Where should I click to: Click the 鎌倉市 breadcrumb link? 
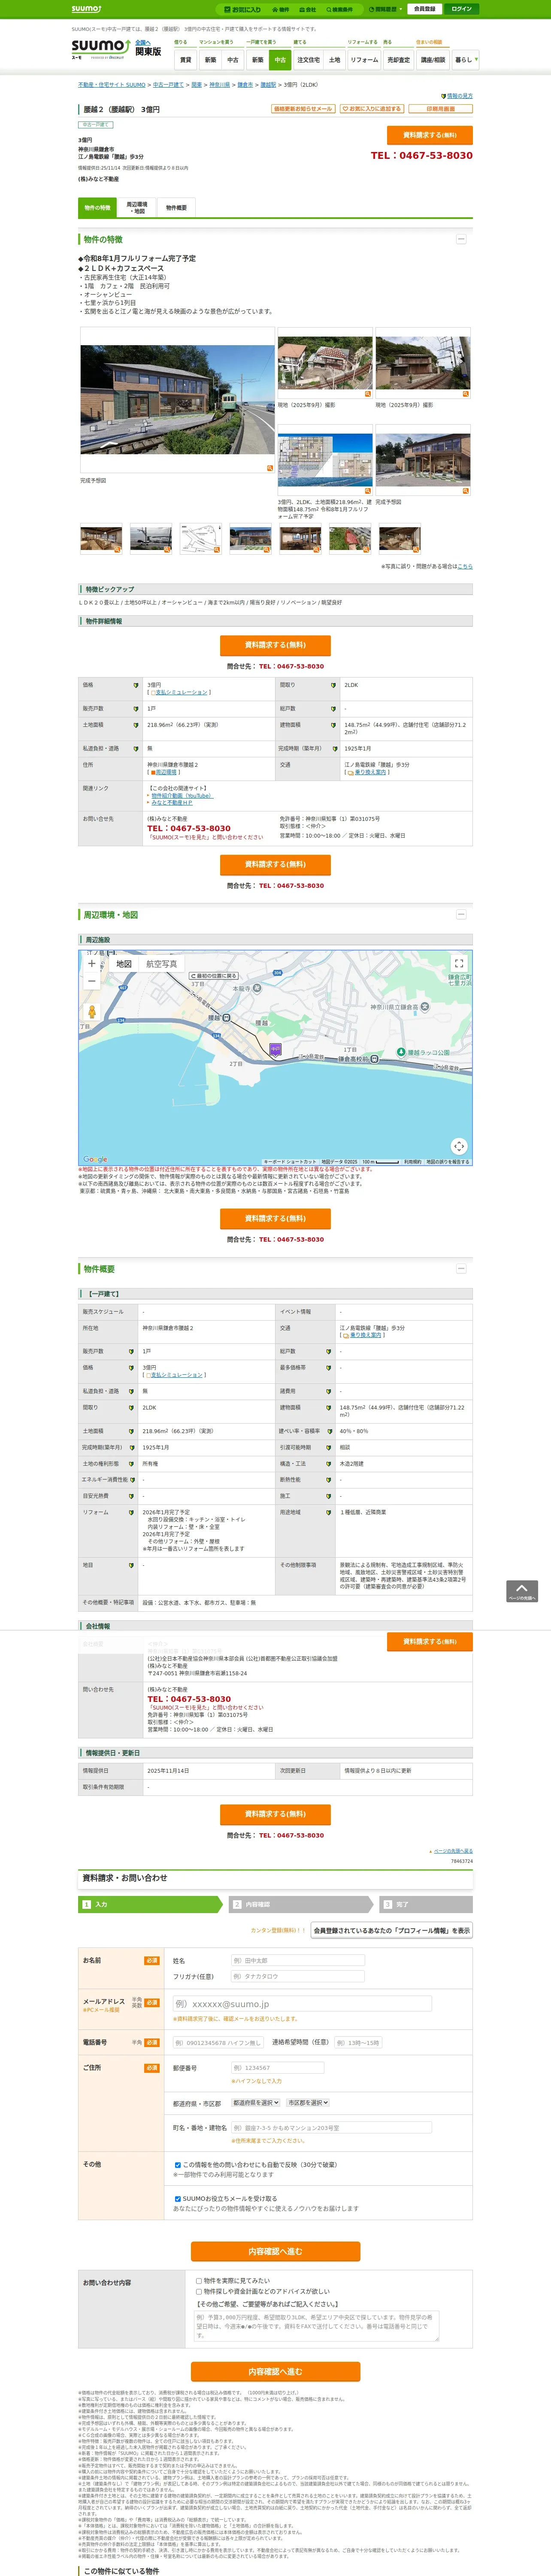[x=245, y=85]
